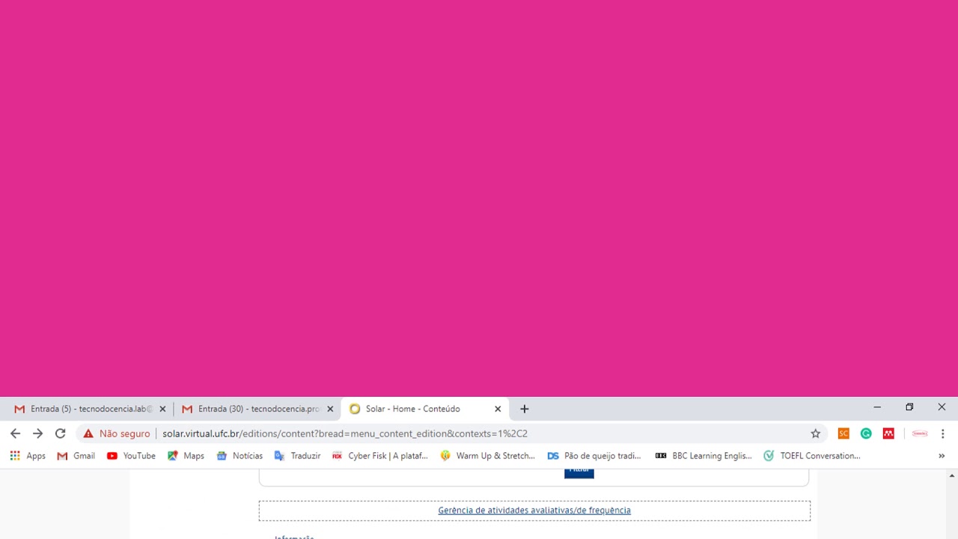Open the BBC Learning Englis... bookmark
958x539 pixels.
704,455
